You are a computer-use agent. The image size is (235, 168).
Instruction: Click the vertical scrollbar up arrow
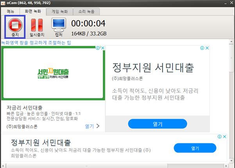(231, 41)
